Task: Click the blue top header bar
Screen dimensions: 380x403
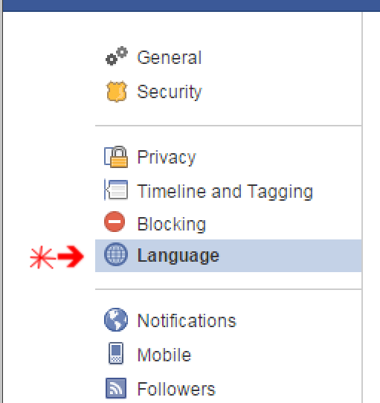Action: [x=191, y=6]
